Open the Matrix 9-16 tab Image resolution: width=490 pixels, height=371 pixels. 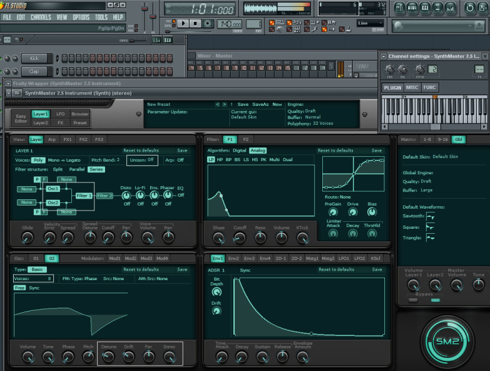442,140
